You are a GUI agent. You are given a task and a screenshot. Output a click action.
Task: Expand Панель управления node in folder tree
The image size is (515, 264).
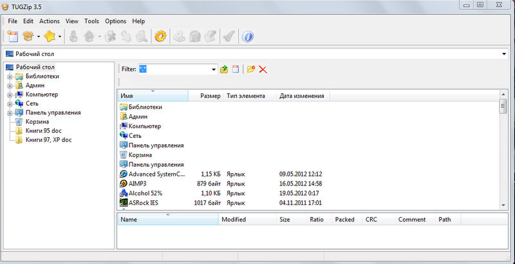click(10, 113)
